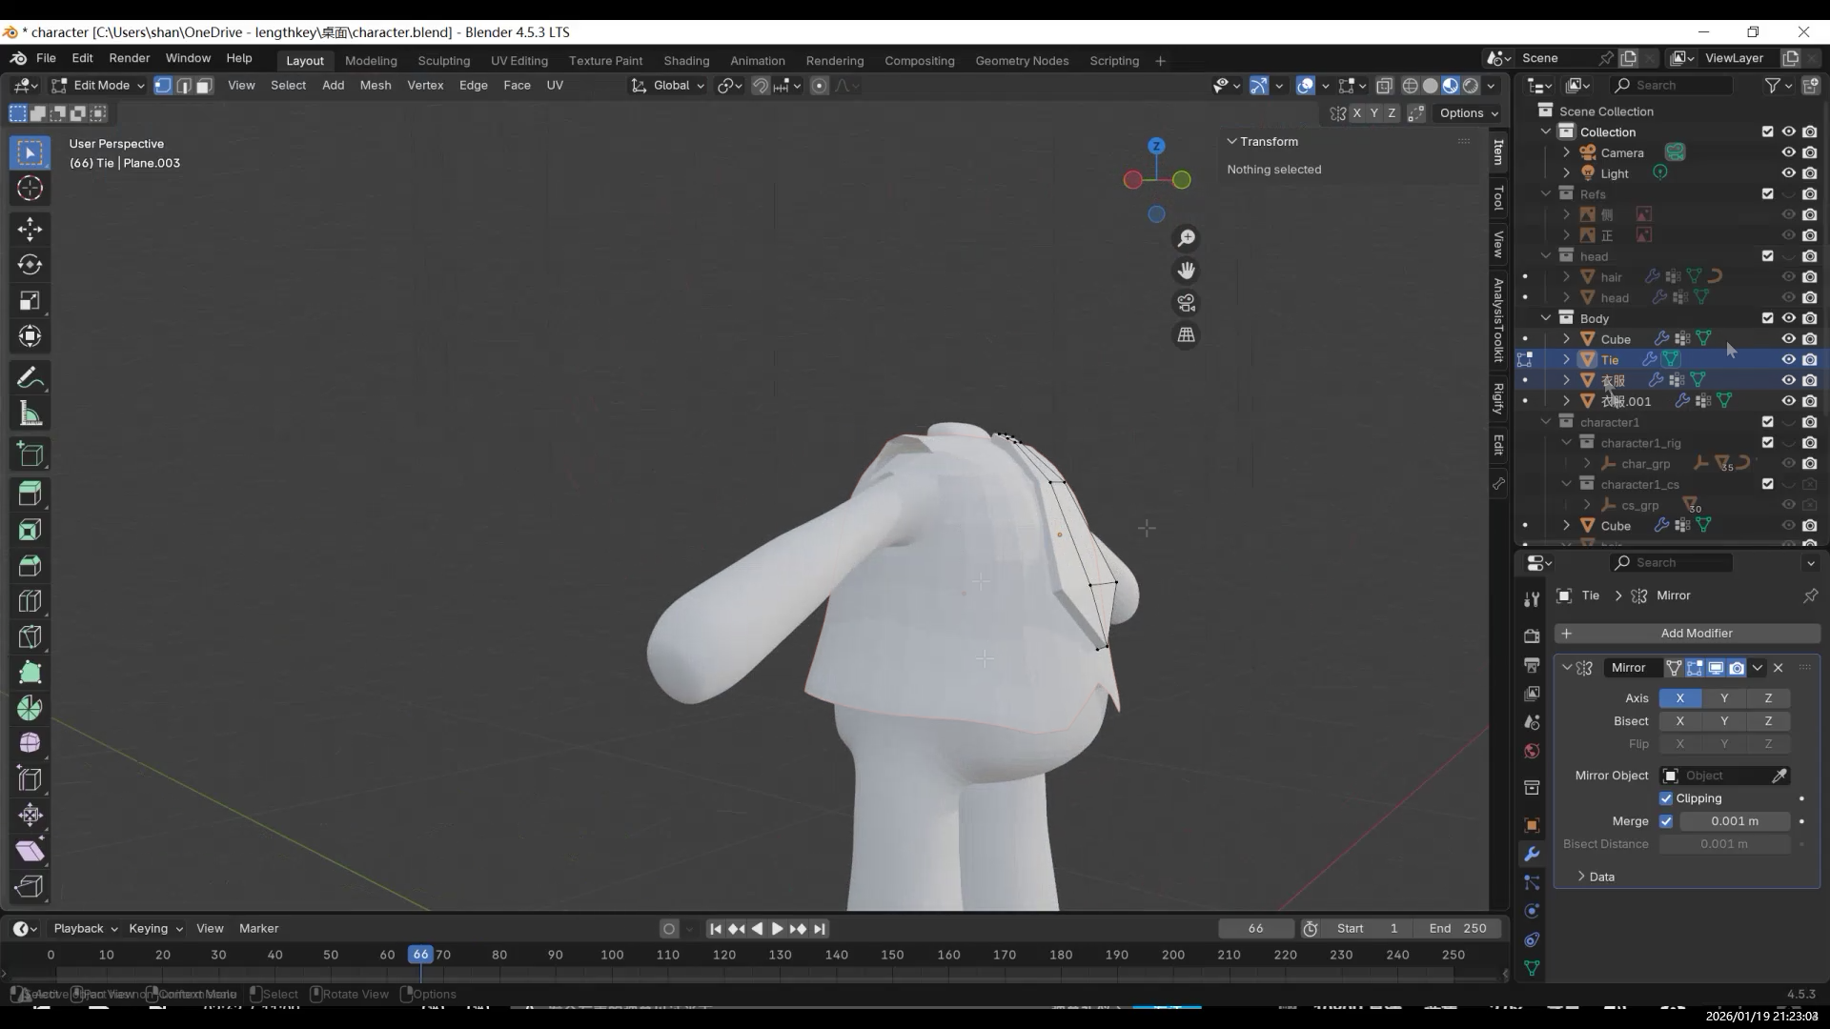1830x1029 pixels.
Task: Open the Global transform orientation dropdown
Action: point(669,86)
